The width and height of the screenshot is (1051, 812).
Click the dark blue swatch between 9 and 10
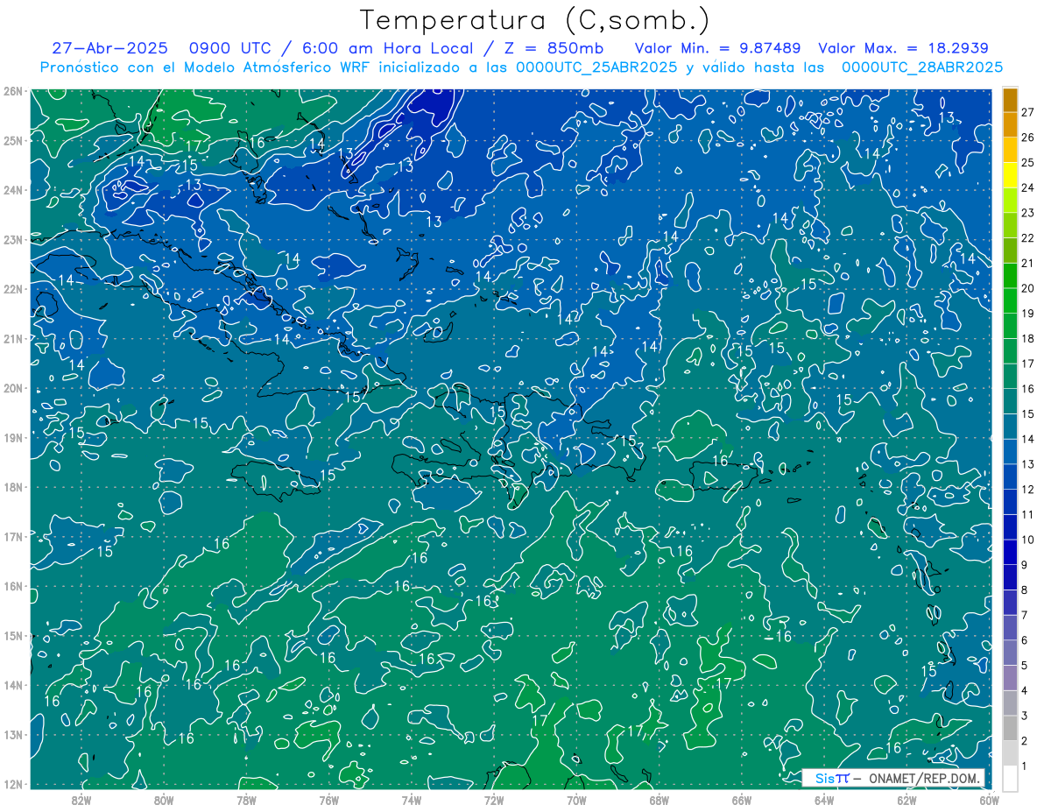[1011, 553]
